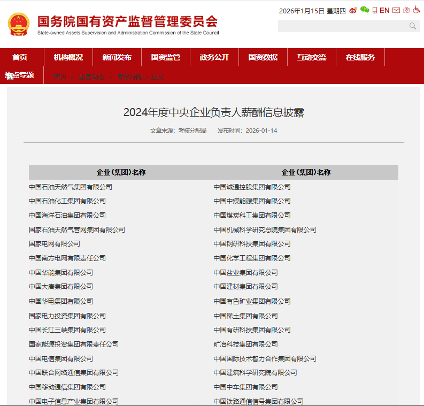Click 正文 in breadcrumb
Viewport: 424px width, 406px height.
point(157,77)
